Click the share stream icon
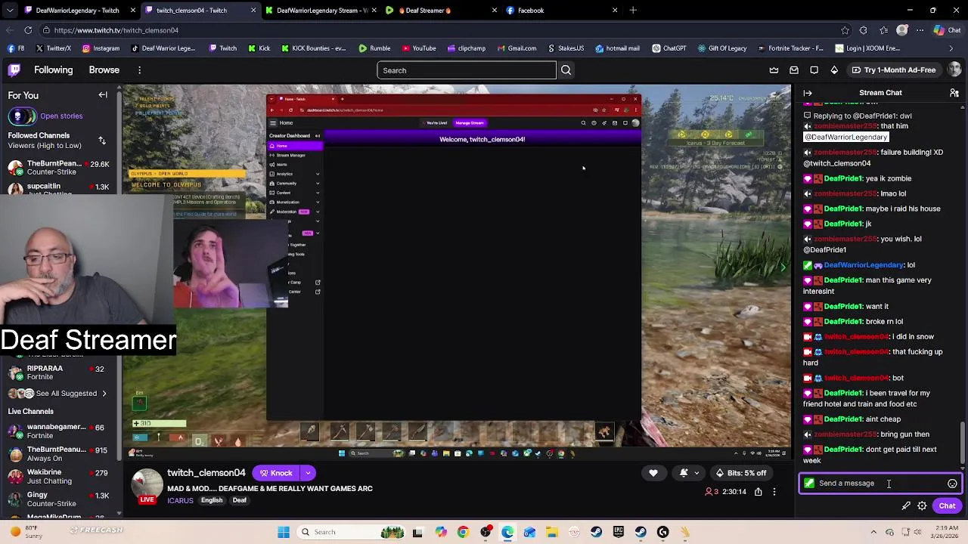 pyautogui.click(x=758, y=492)
